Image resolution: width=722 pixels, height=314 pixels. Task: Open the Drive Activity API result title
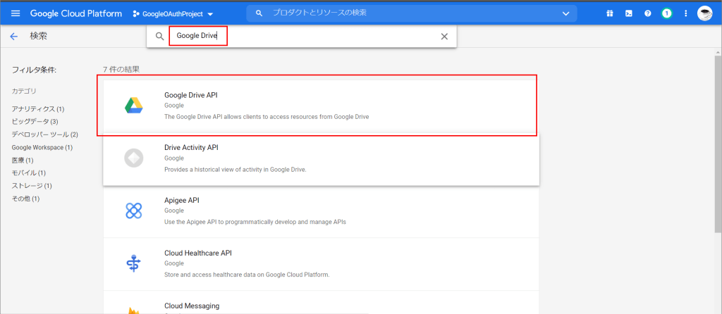pyautogui.click(x=191, y=148)
